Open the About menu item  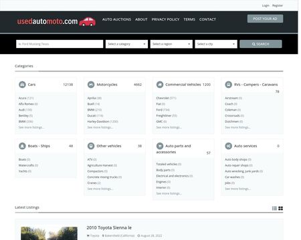point(141,19)
